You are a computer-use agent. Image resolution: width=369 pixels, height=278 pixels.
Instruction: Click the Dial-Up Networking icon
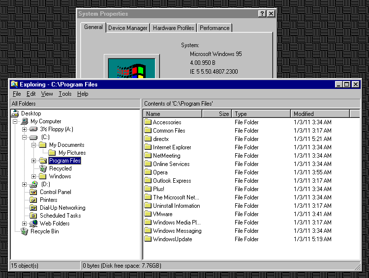[33, 208]
